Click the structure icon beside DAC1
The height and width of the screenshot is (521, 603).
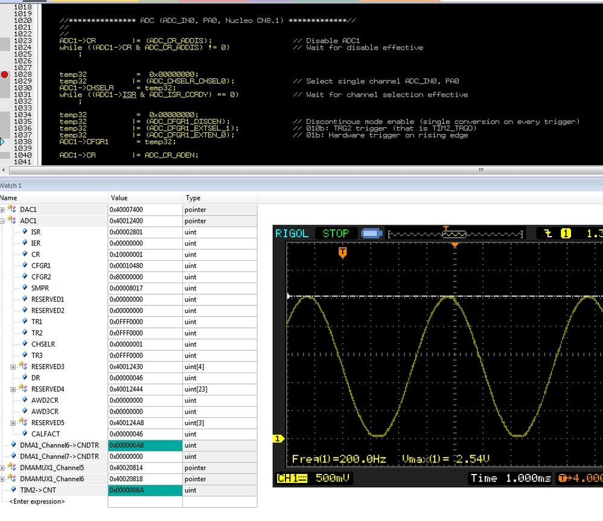[12, 209]
